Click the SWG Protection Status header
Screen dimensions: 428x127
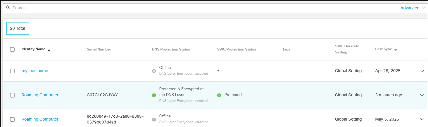coord(237,49)
